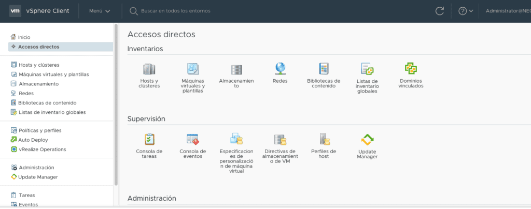Click the Supervisión section heading
Viewport: 531px width, 209px height.
pyautogui.click(x=146, y=118)
